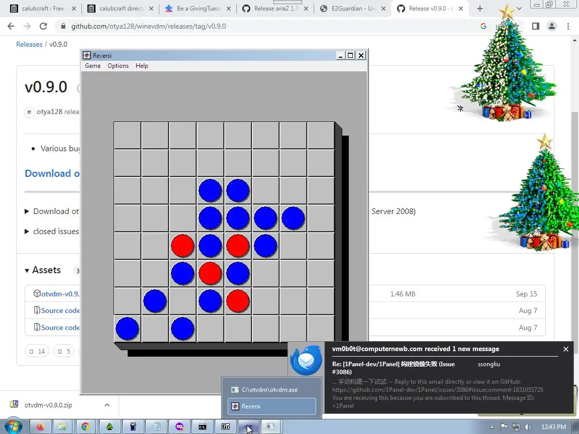Image resolution: width=579 pixels, height=434 pixels.
Task: Open Windows Explorer from the taskbar
Action: [x=63, y=426]
